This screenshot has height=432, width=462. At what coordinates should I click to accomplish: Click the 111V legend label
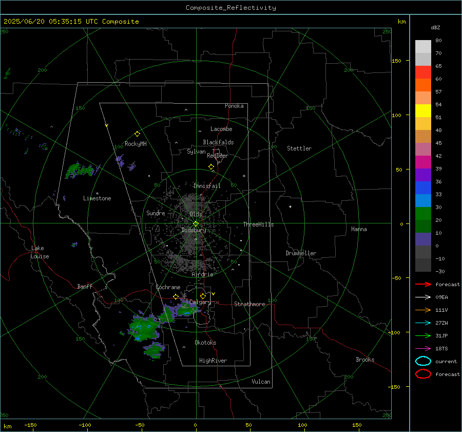point(441,310)
